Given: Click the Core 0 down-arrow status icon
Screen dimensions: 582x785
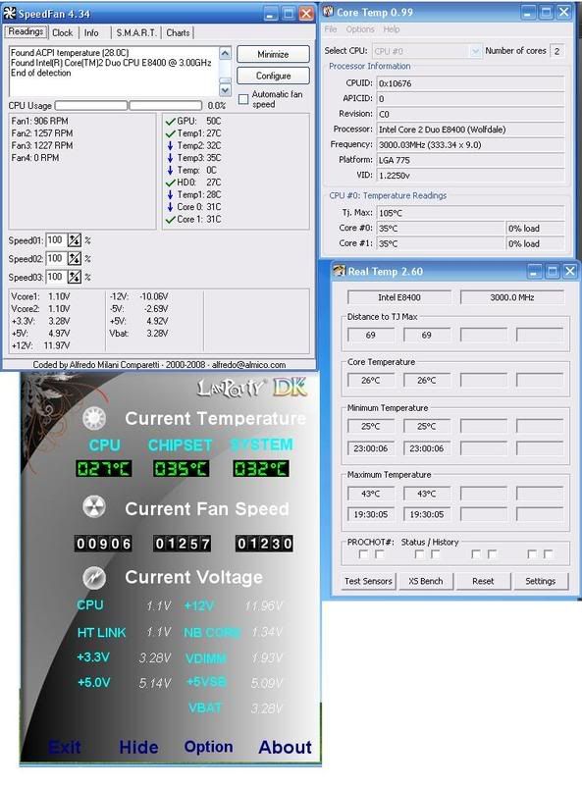Looking at the screenshot, I should tap(171, 207).
